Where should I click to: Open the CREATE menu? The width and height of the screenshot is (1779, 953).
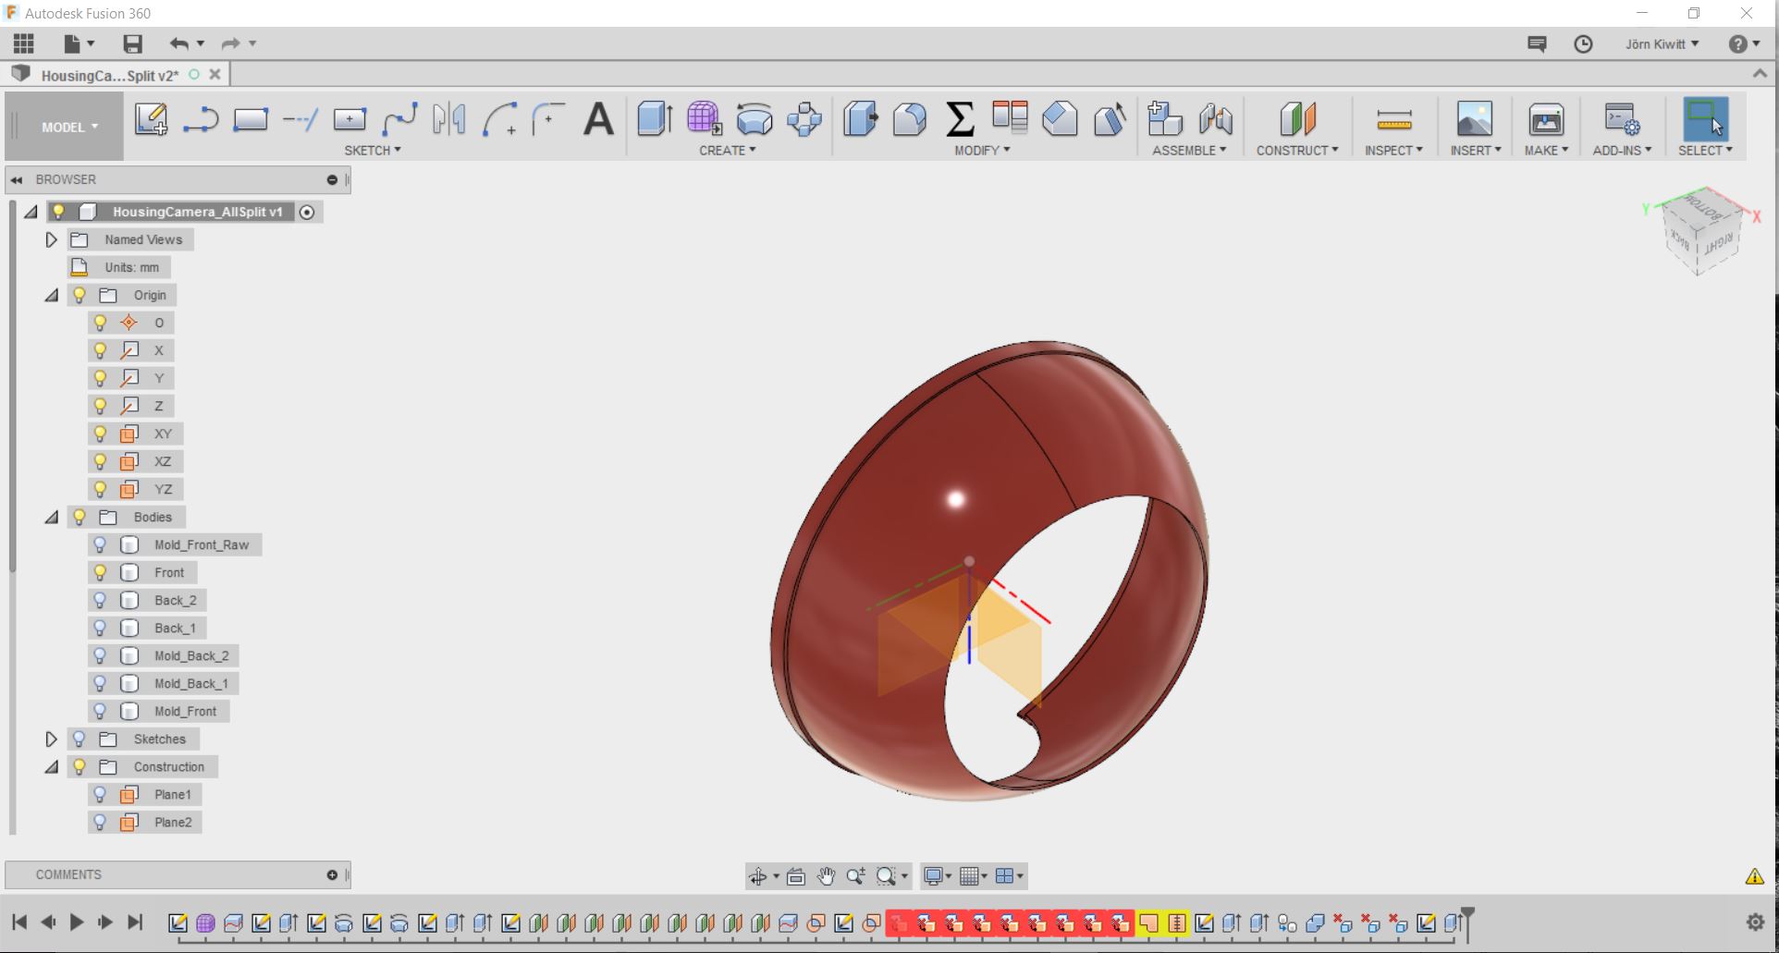[728, 150]
